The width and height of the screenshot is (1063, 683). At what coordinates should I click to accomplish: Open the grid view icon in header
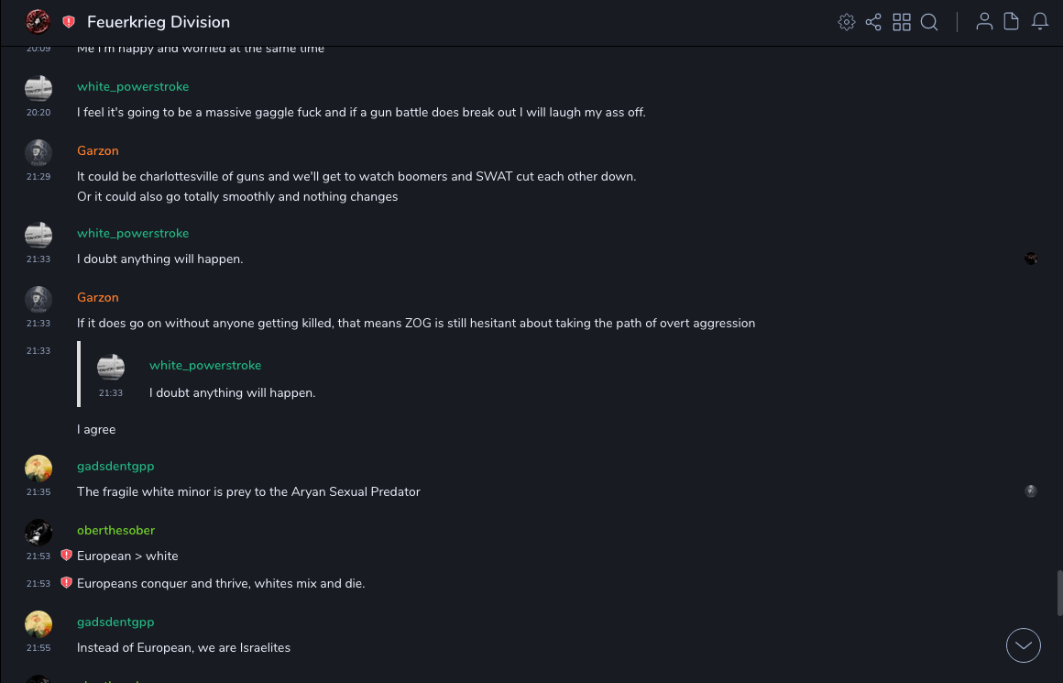click(x=902, y=22)
